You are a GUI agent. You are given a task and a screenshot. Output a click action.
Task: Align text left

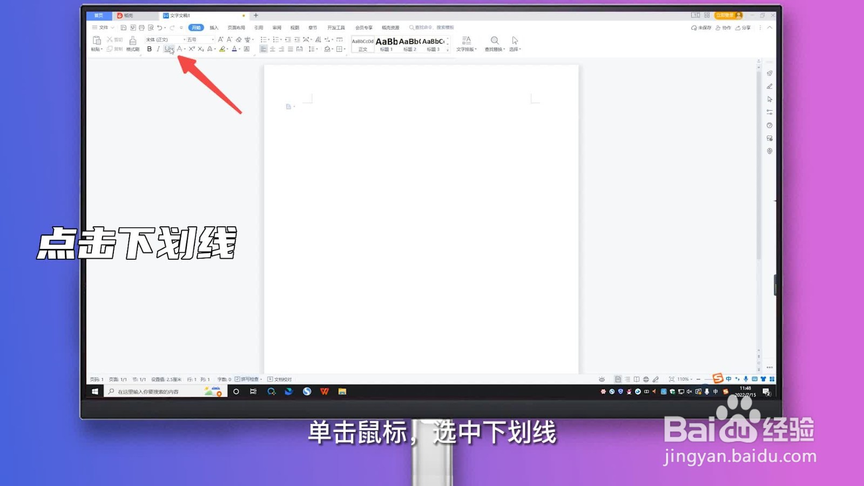point(264,49)
